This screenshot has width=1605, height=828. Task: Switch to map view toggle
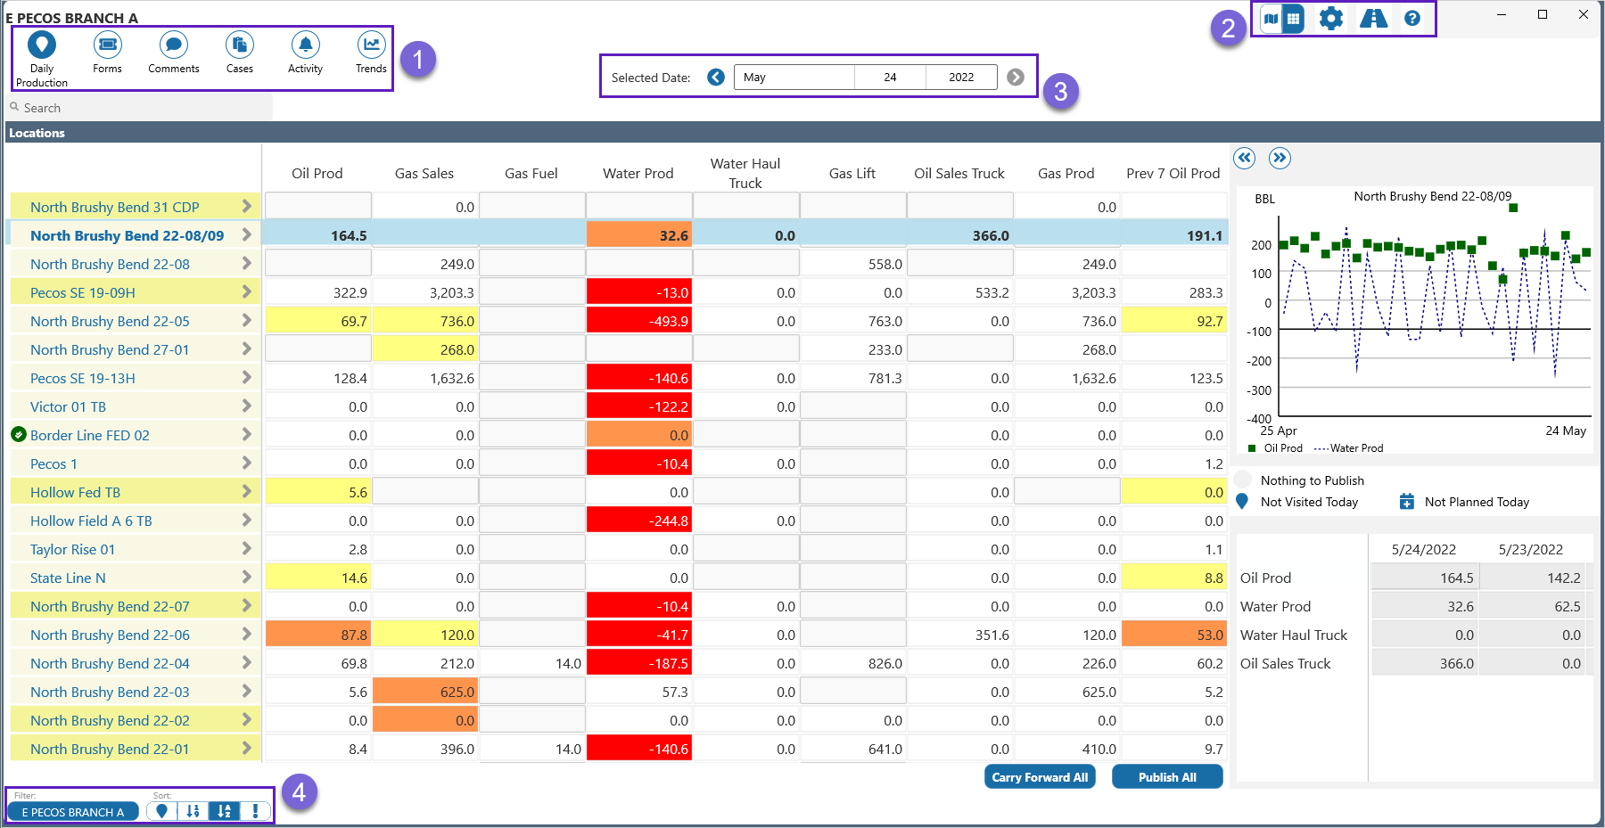click(1271, 18)
